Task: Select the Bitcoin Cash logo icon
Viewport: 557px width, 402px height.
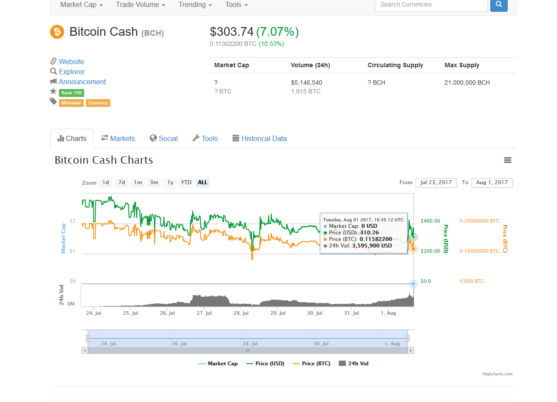Action: 57,32
